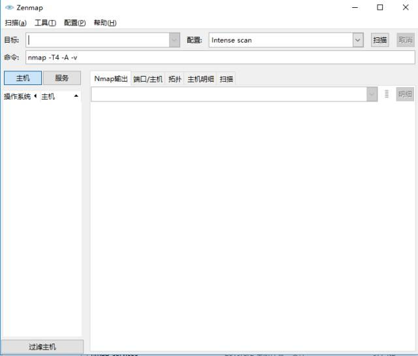Open the 扫描(a) menu
This screenshot has height=356, width=418.
tap(16, 23)
